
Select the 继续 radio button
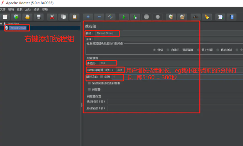point(154,50)
